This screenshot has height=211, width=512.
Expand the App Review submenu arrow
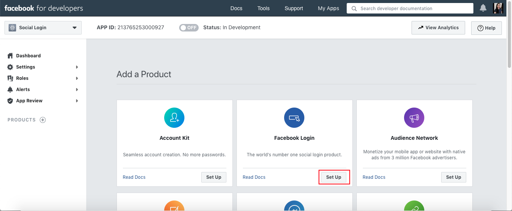point(77,101)
